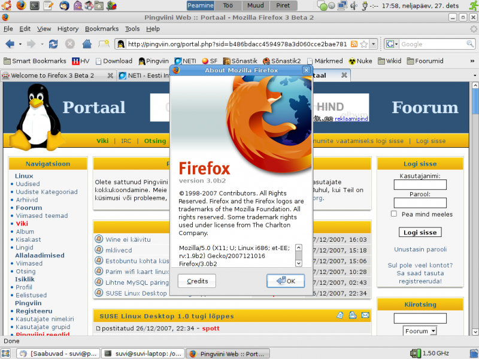Click the Kasutajanimi input field
This screenshot has width=479, height=359.
point(420,184)
